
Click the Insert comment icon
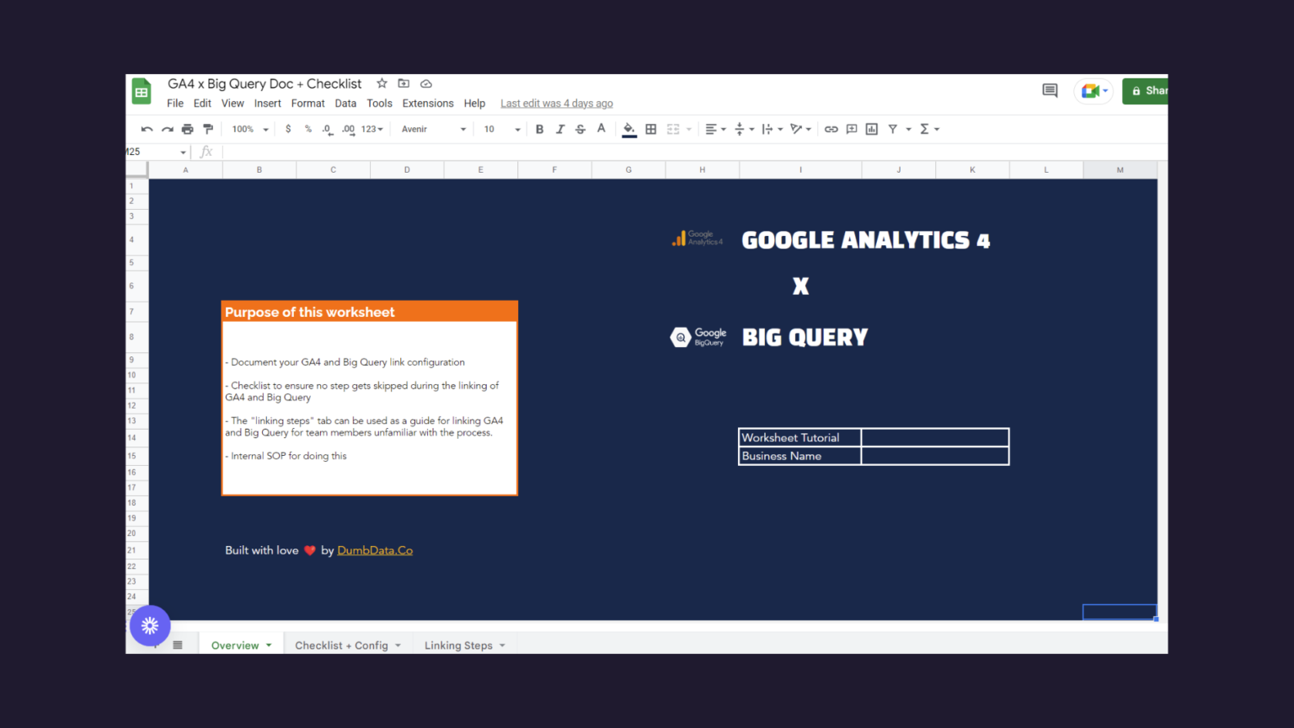tap(851, 128)
